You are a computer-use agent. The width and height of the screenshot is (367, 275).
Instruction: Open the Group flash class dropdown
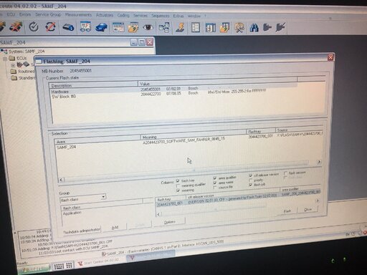coord(103,197)
